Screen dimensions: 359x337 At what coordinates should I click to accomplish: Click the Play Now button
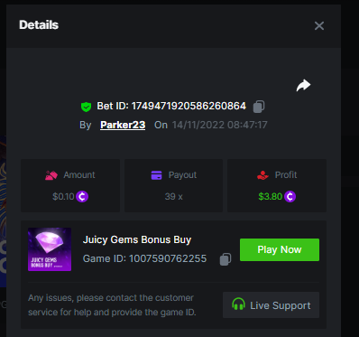[x=280, y=249]
